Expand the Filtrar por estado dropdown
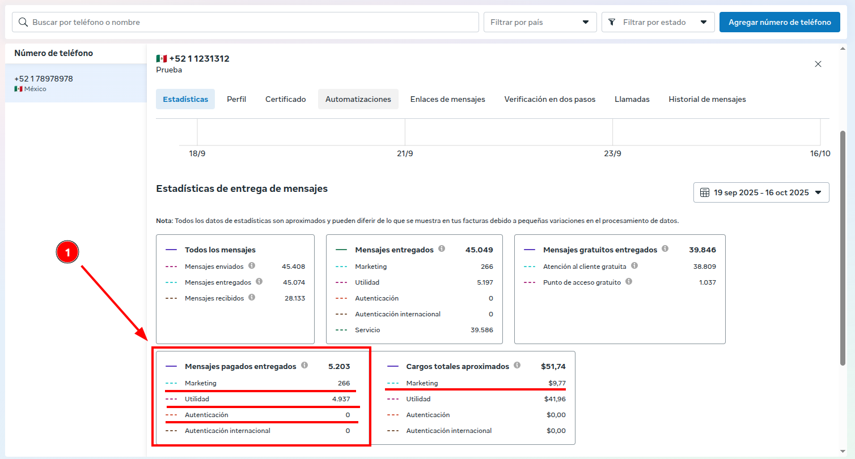The width and height of the screenshot is (855, 459). (x=658, y=22)
